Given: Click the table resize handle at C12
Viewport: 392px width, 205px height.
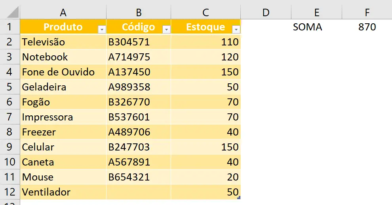Looking at the screenshot, I should click(x=238, y=197).
